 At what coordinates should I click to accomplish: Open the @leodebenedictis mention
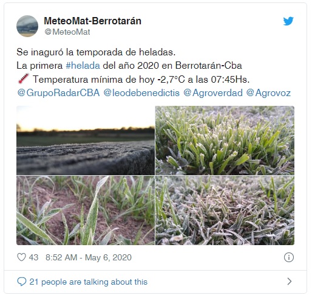point(141,93)
